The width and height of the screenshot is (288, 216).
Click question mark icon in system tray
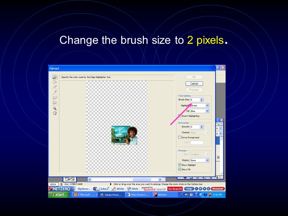(191, 195)
